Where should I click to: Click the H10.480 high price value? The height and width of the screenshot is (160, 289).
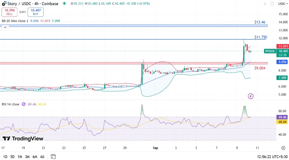[91, 4]
